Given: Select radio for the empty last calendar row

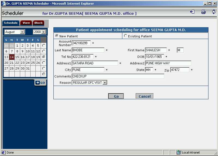Looking at the screenshot, I should coord(44,74).
